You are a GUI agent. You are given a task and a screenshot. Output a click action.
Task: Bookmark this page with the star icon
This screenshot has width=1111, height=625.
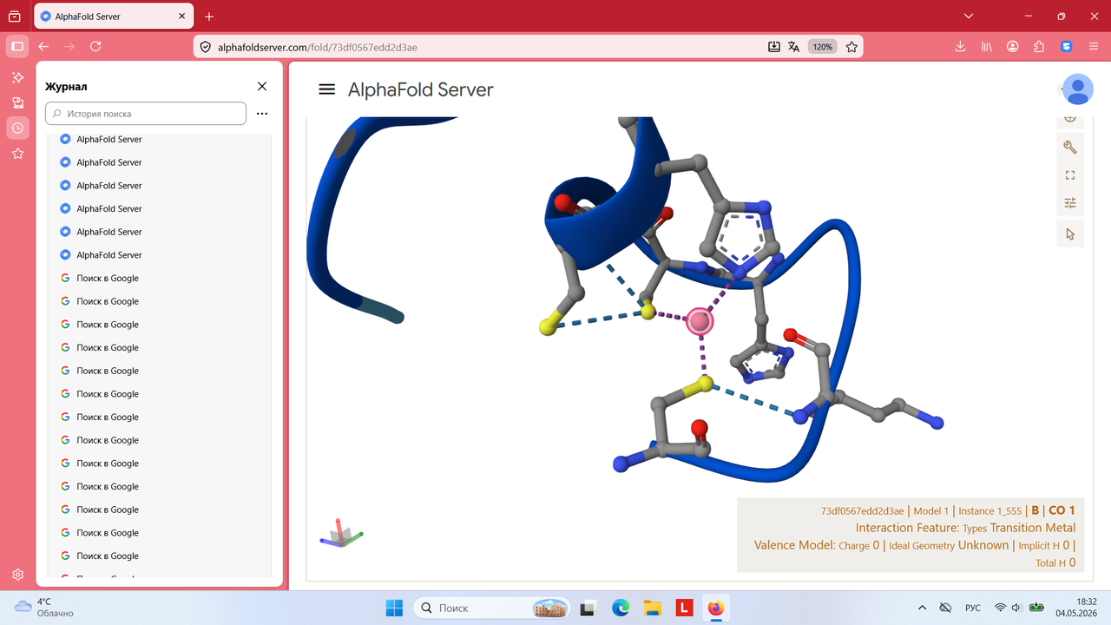tap(851, 47)
